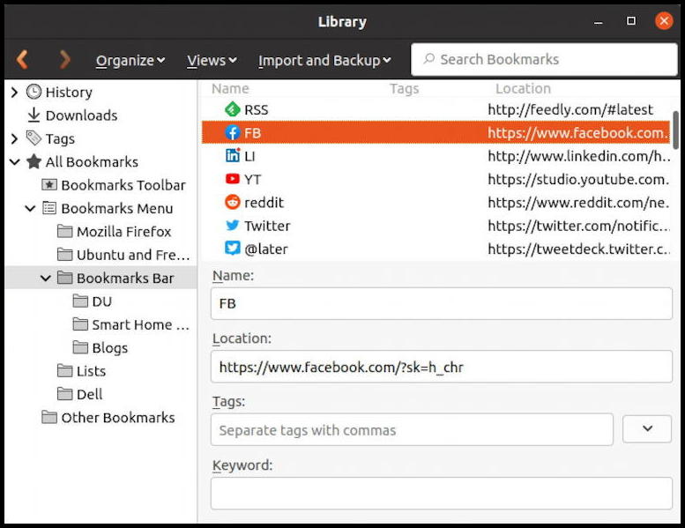Select the Lists folder label
This screenshot has width=685, height=528.
tap(91, 371)
